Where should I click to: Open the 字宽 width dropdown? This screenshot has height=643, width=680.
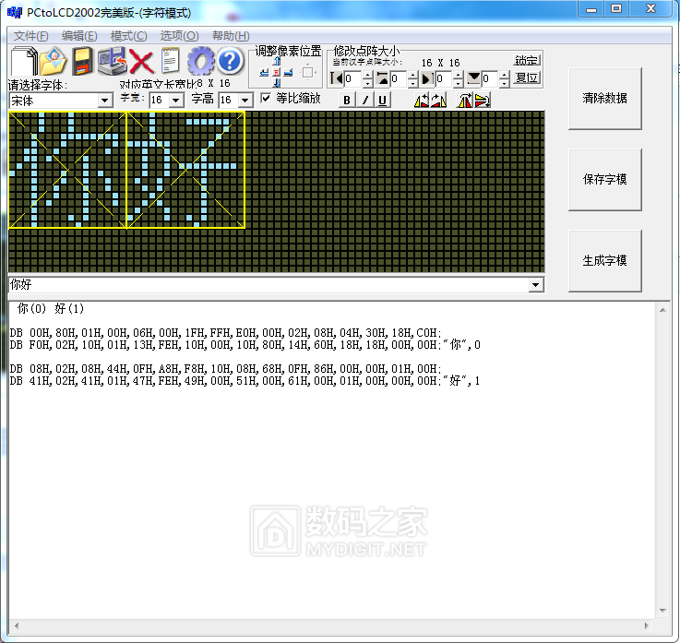[175, 101]
